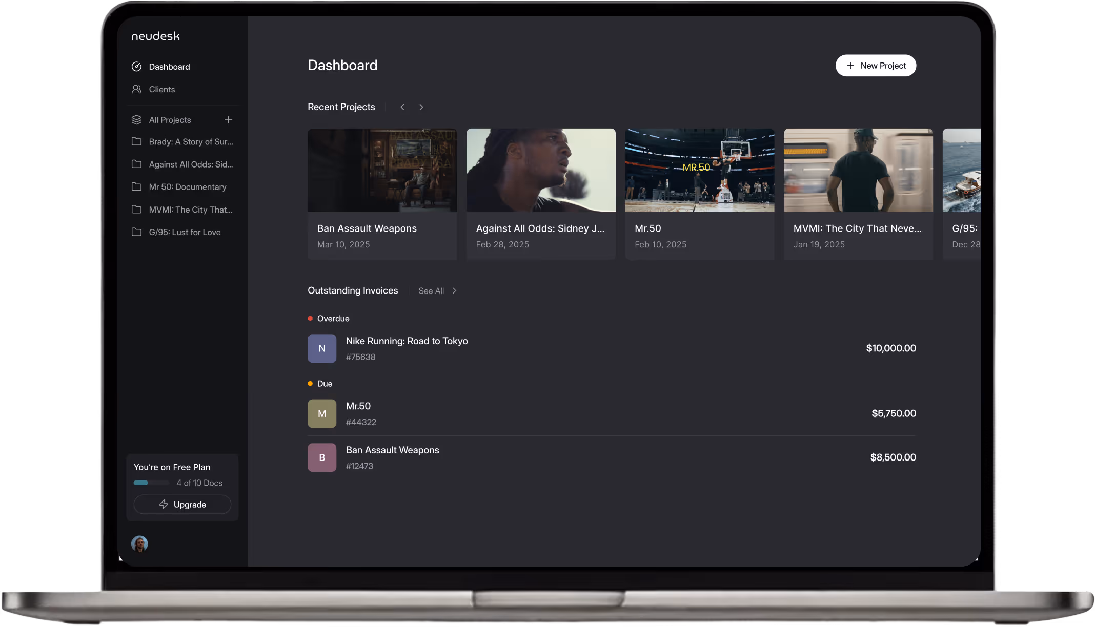Expand invoices via See All chevron
Screen dimensions: 1095x627
click(454, 291)
